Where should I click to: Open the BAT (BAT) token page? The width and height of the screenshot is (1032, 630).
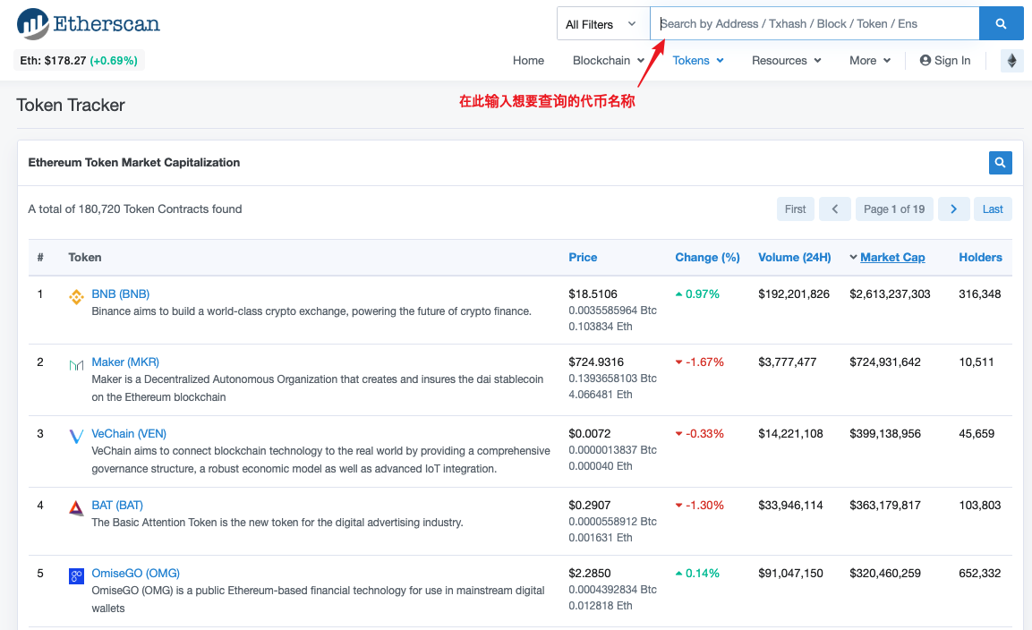[x=117, y=506]
